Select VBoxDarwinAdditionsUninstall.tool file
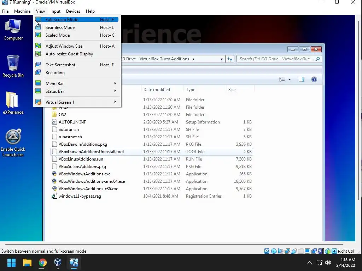This screenshot has width=362, height=271. [151, 152]
